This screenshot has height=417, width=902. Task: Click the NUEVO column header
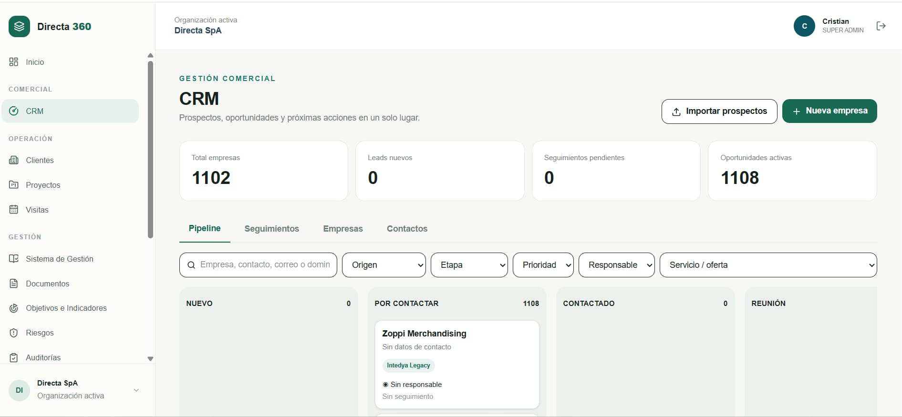click(199, 304)
